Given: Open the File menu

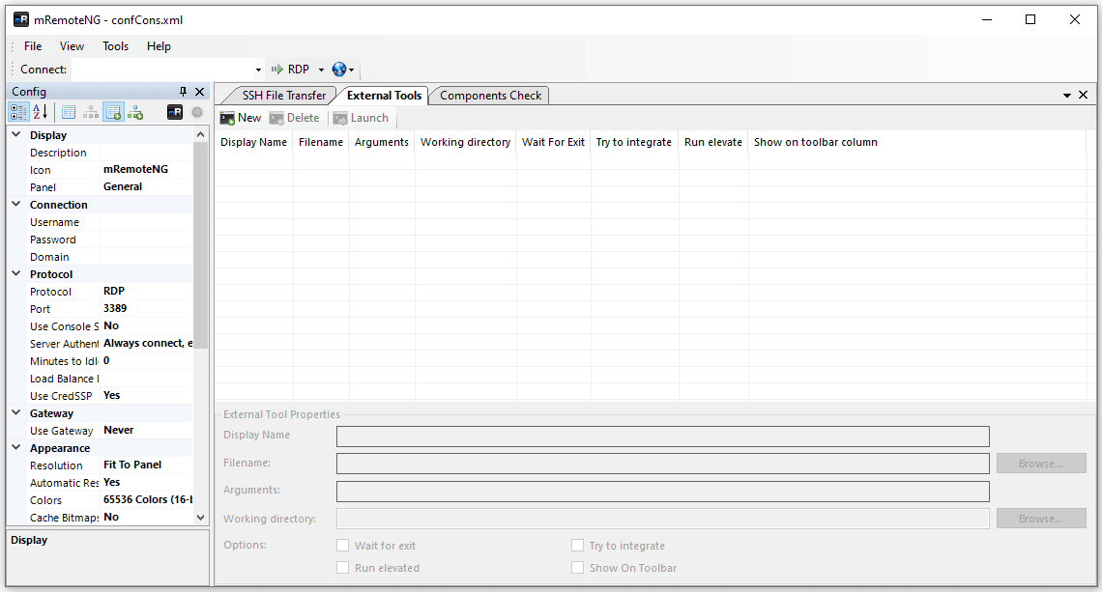Looking at the screenshot, I should [x=33, y=46].
